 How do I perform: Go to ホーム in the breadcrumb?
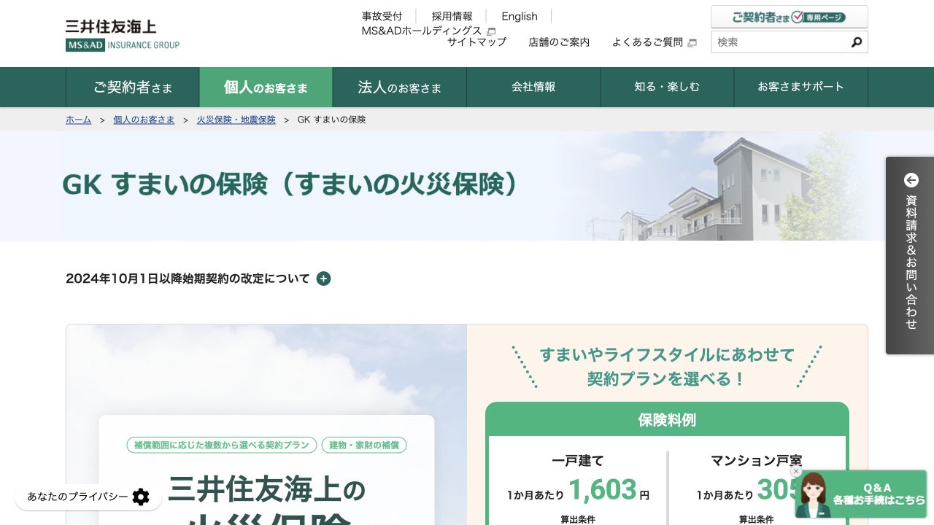[78, 120]
